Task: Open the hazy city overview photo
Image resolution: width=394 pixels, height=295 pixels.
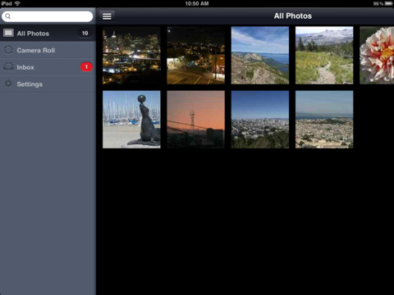Action: 324,120
